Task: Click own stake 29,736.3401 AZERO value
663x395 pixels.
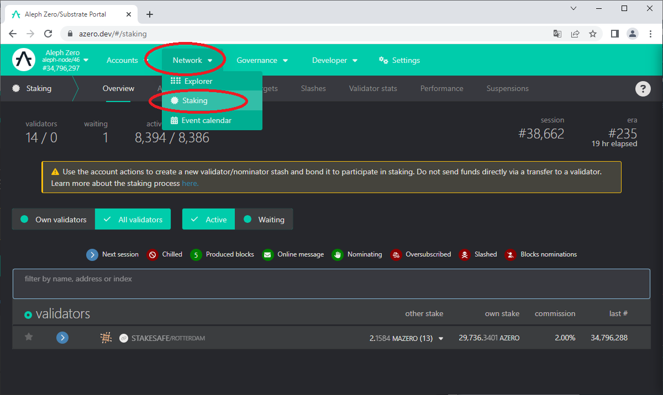Action: coord(489,338)
